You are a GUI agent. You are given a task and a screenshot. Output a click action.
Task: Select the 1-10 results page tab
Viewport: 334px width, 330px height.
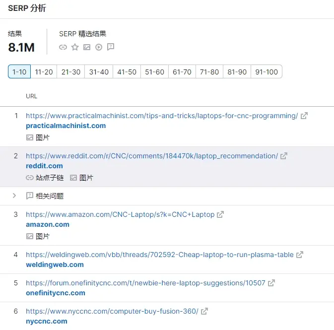click(19, 71)
